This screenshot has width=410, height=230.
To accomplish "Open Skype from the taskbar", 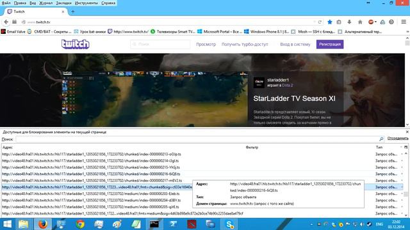I will point(229,224).
